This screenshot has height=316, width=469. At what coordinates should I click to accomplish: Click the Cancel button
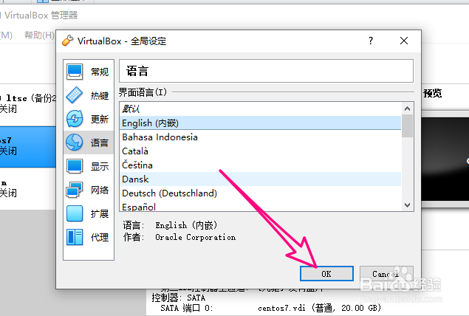(386, 274)
